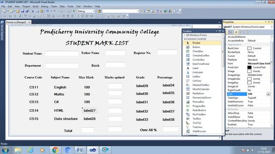Open the empty find combo box dropdown
The height and width of the screenshot is (154, 275).
pos(138,11)
